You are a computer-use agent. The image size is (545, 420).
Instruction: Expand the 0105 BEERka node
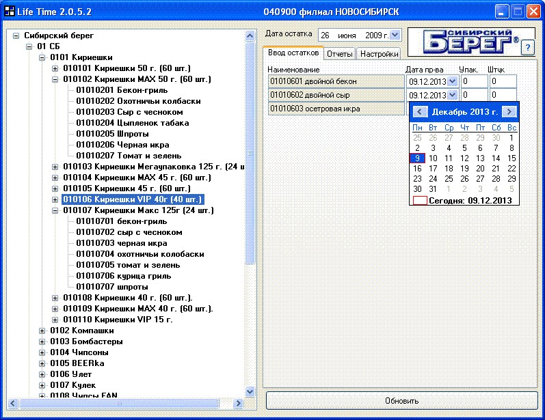click(x=42, y=364)
